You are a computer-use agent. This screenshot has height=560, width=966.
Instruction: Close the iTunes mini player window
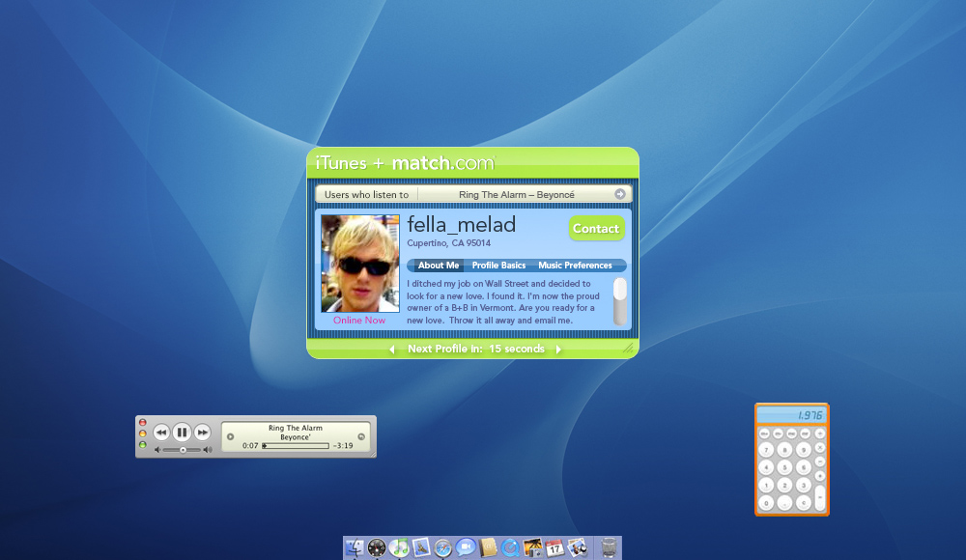[143, 423]
